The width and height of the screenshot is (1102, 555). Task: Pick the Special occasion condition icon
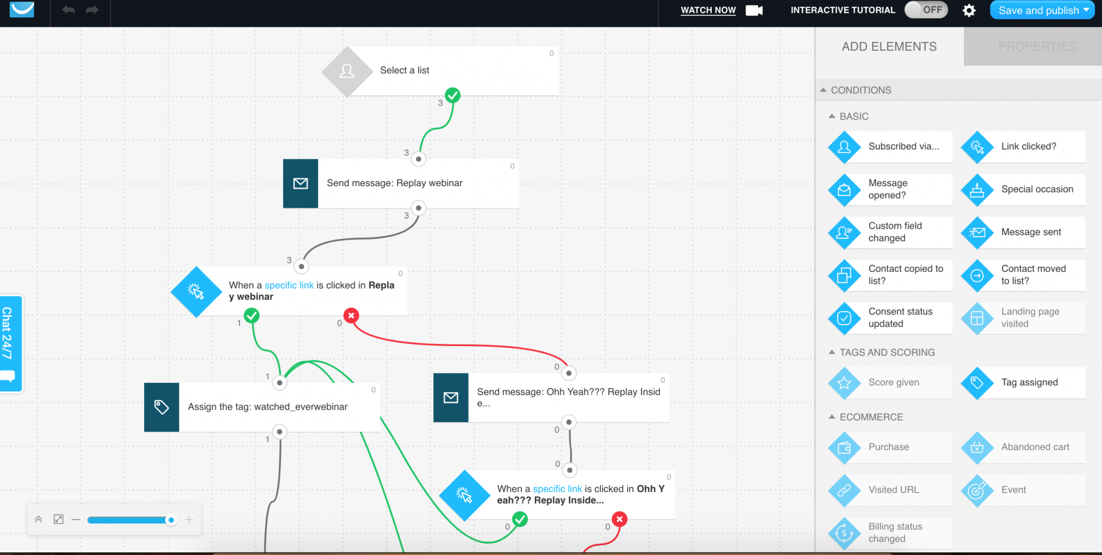(977, 190)
